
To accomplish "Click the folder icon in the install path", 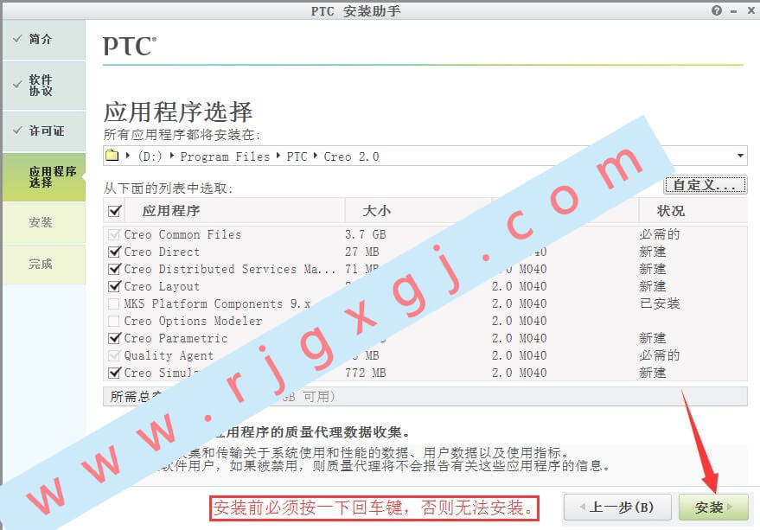I will (x=112, y=156).
